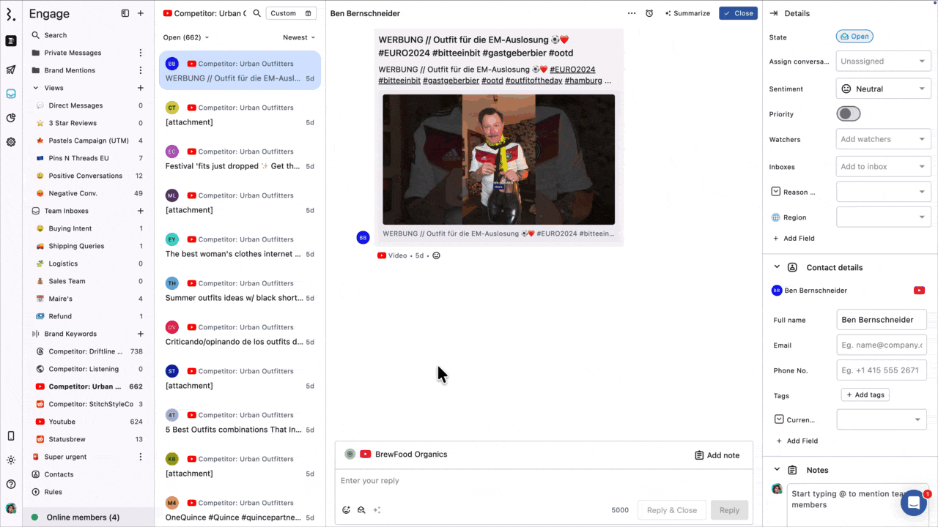Click the Close conversation button
Viewport: 938px width, 527px height.
pos(738,13)
